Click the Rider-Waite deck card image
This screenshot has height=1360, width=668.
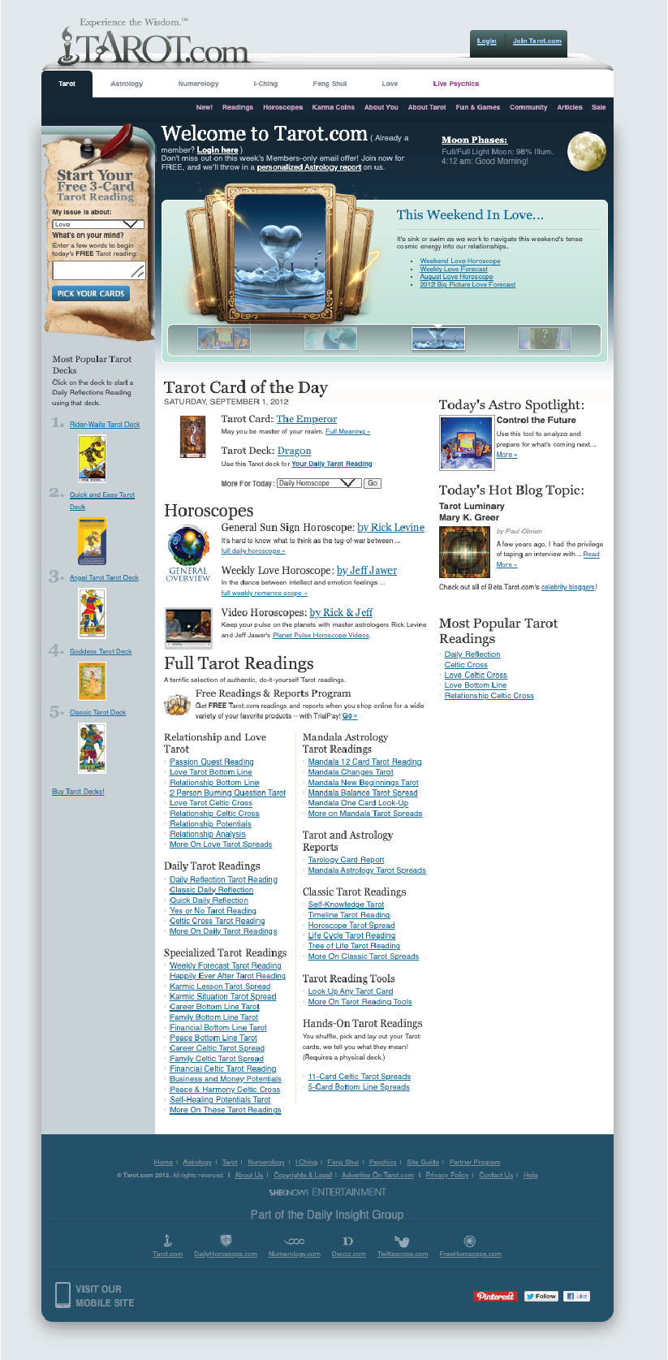[x=92, y=459]
